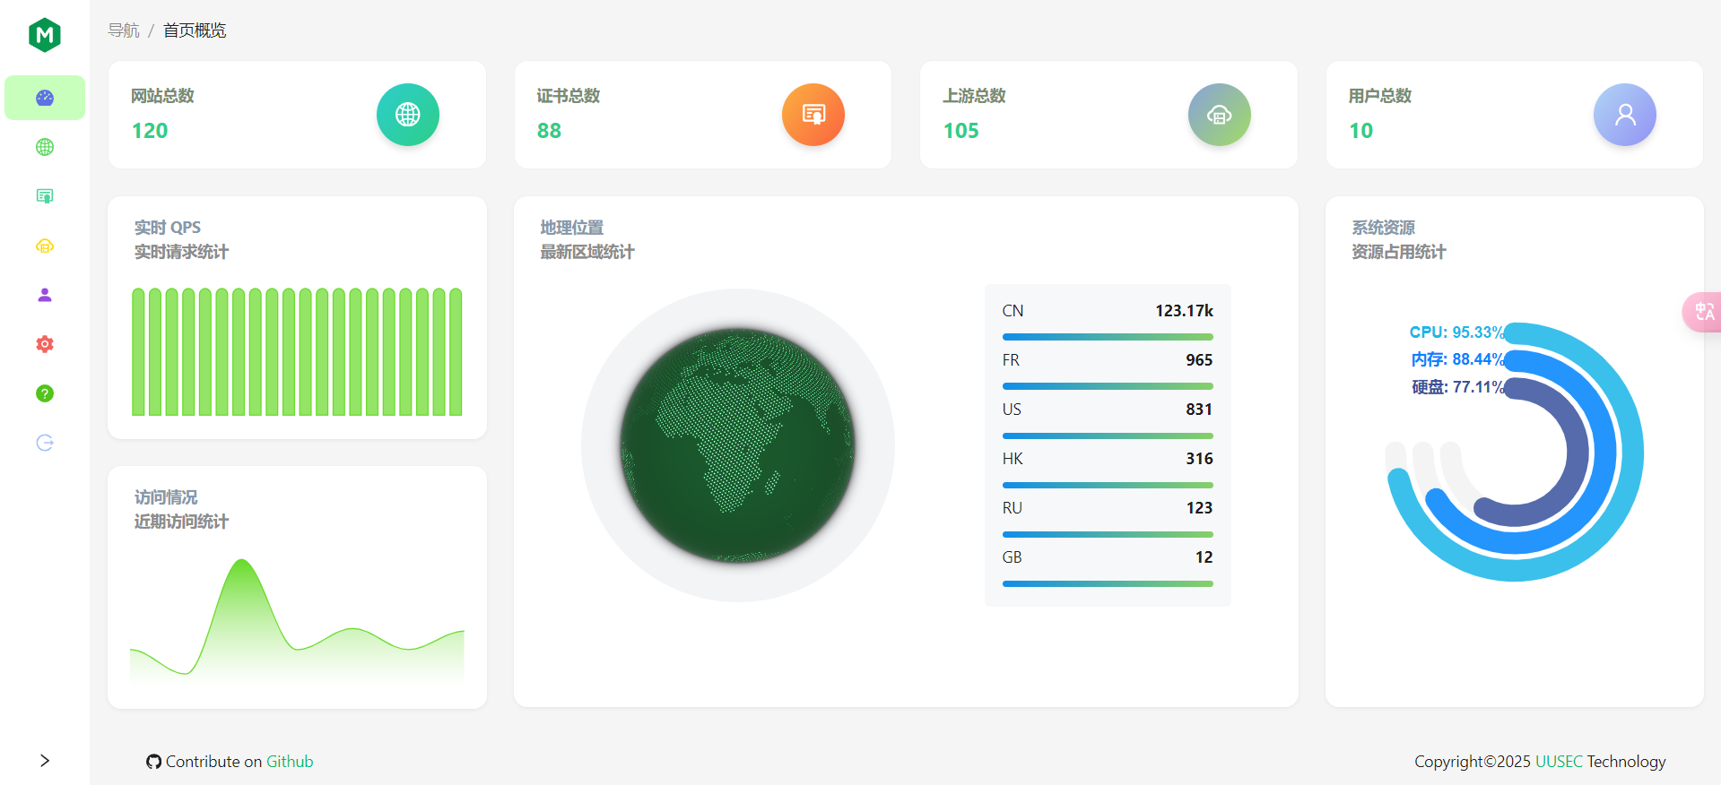Click the 证书总数 orange certificate icon
The height and width of the screenshot is (785, 1721).
pos(813,115)
